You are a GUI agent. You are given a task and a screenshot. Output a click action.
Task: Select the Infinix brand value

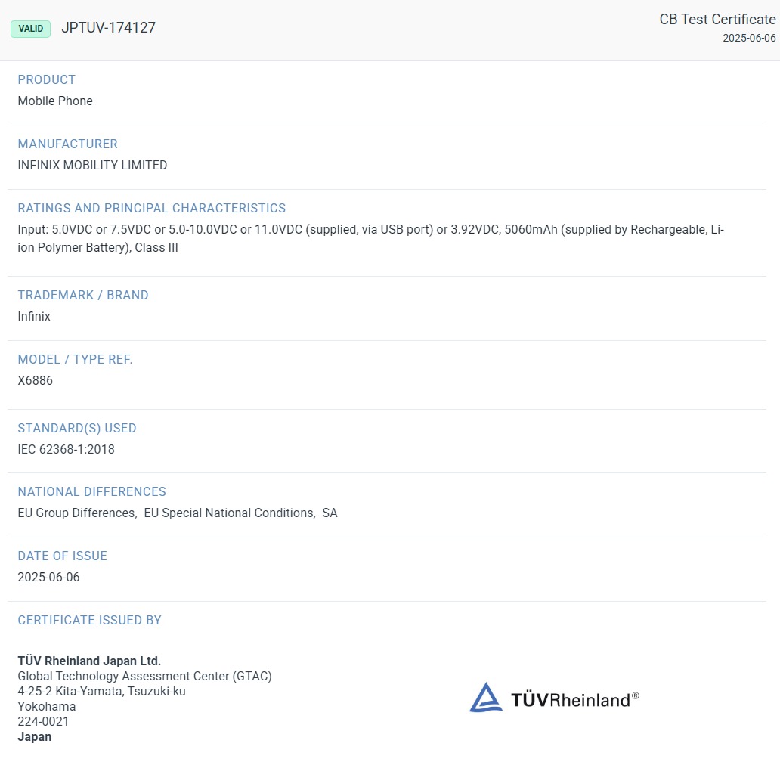34,316
